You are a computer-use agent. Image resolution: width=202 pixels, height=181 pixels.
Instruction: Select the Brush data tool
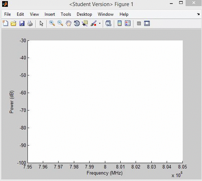point(94,24)
